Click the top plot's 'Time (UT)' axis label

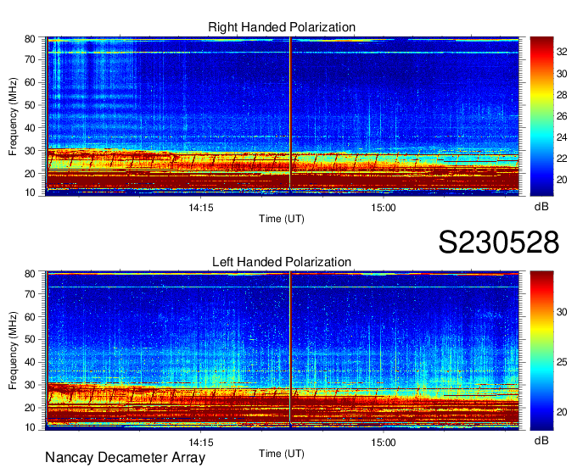coord(282,219)
